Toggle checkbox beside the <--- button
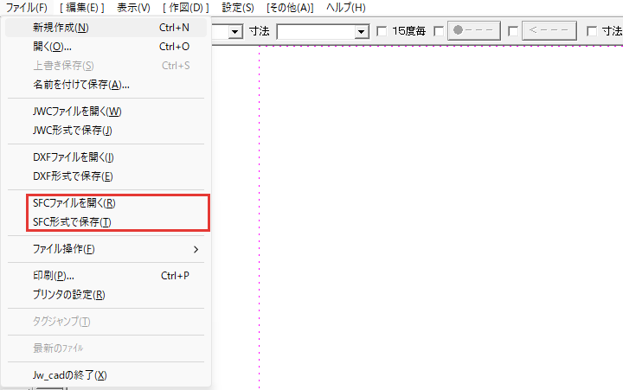The width and height of the screenshot is (623, 390). point(513,31)
